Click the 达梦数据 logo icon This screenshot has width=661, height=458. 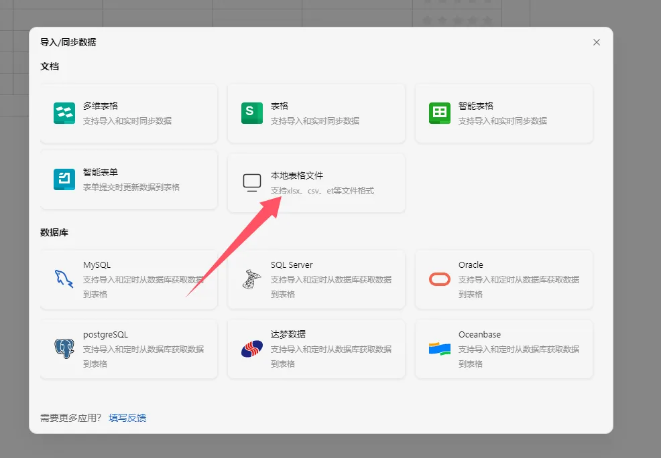pyautogui.click(x=251, y=349)
